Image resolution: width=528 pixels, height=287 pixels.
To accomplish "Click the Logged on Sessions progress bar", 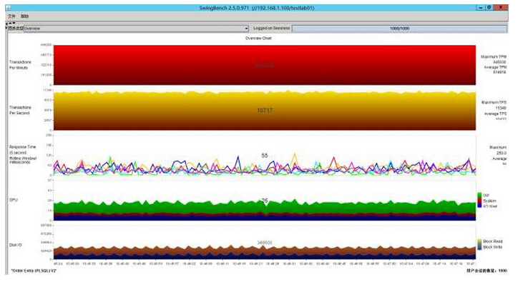I will click(x=399, y=29).
